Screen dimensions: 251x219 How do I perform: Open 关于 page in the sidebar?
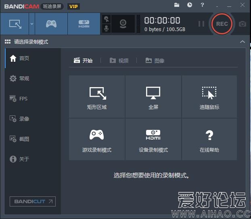(33, 159)
